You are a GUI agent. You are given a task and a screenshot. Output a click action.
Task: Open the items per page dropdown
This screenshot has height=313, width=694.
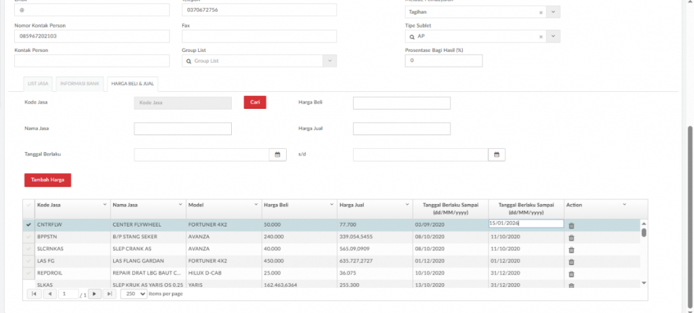[142, 294]
